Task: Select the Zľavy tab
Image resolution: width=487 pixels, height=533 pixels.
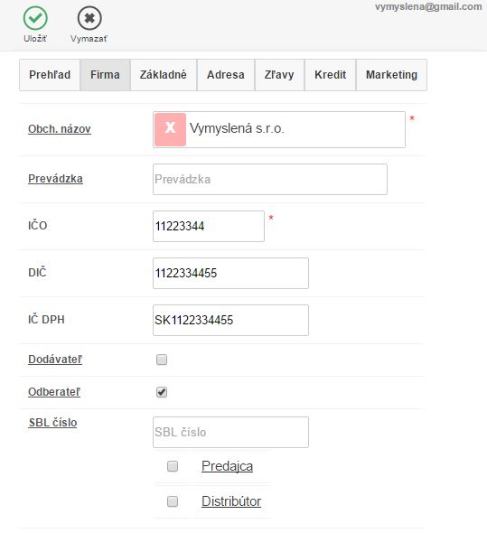Action: pos(279,75)
